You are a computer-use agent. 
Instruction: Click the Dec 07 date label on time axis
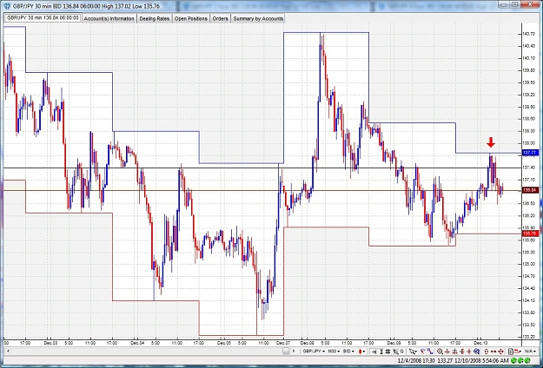pos(283,343)
